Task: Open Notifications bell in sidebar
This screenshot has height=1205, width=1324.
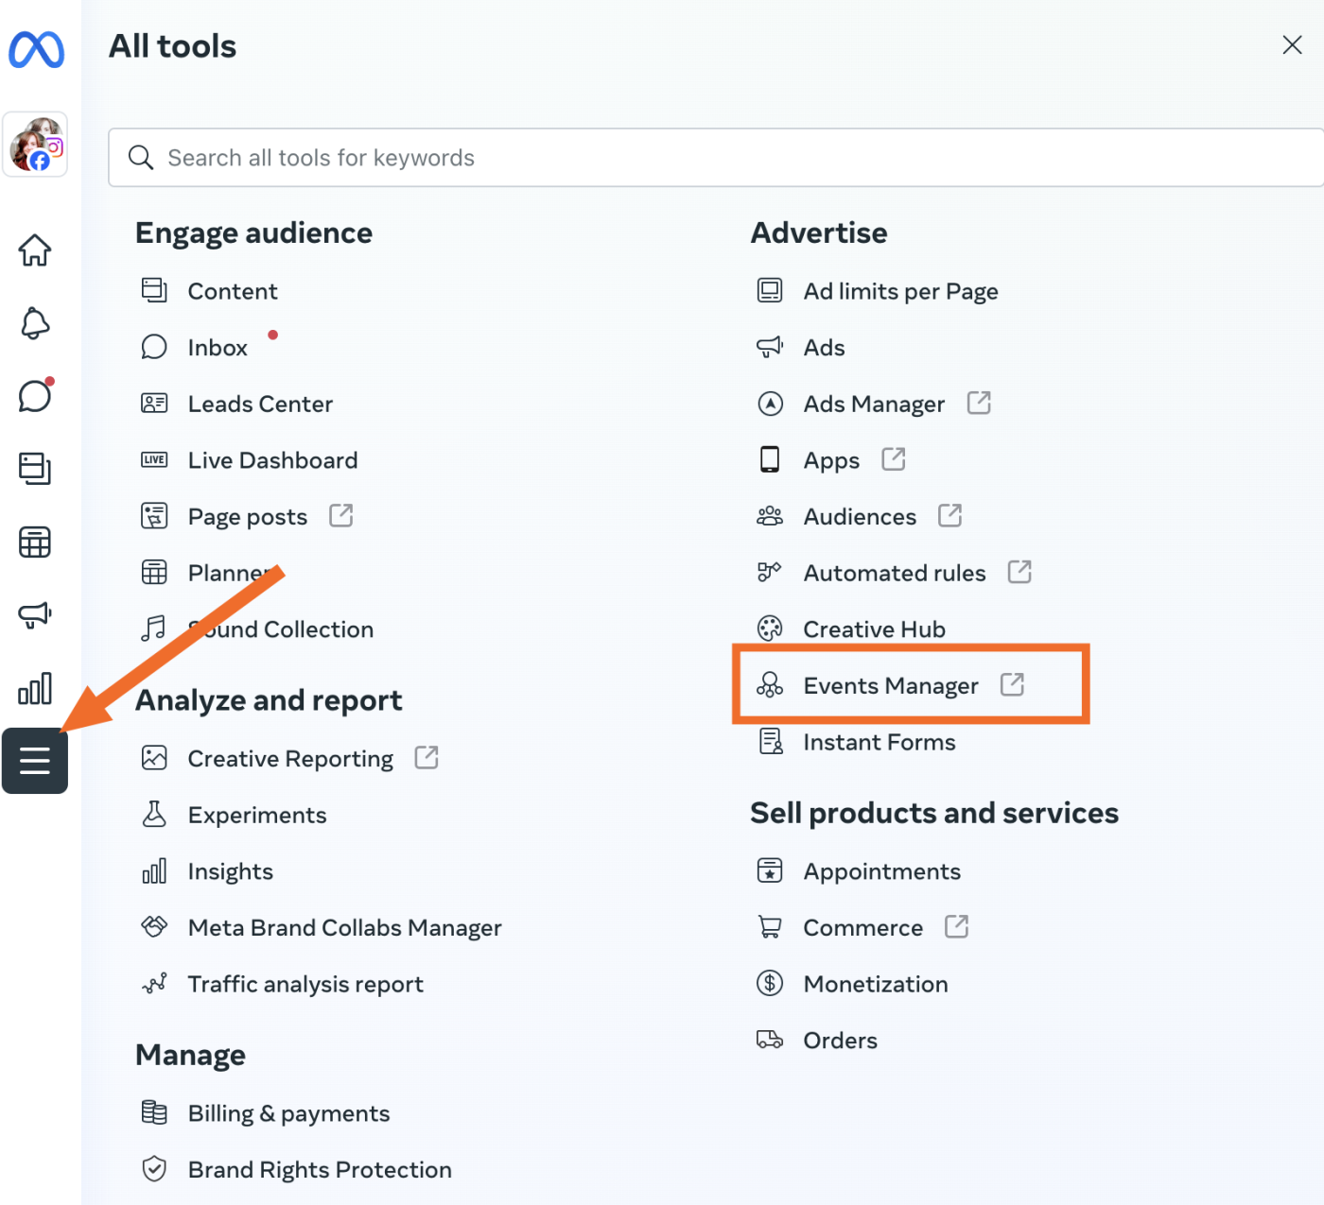Action: (35, 323)
